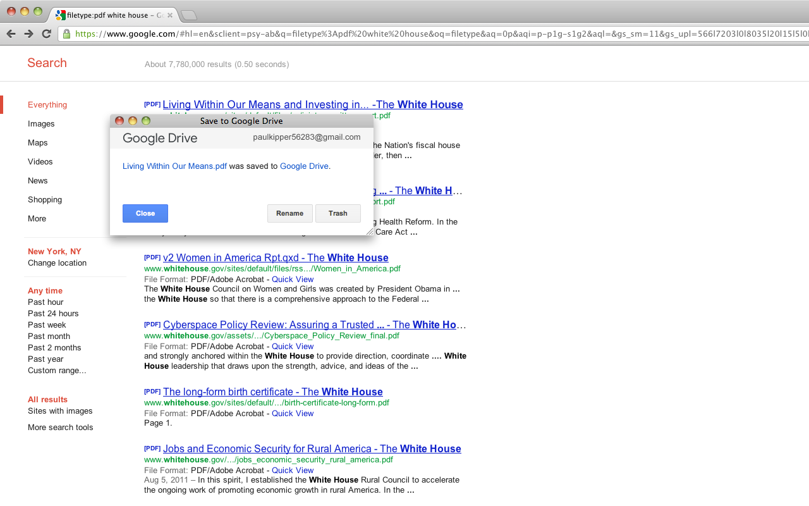
Task: Click the Change location link
Action: click(x=57, y=263)
